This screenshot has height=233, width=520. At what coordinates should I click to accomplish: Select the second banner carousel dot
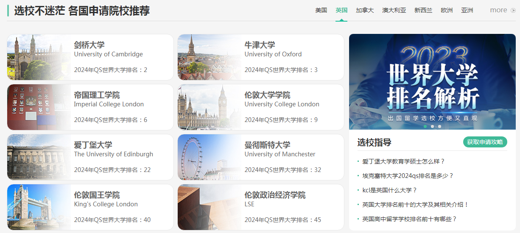click(x=432, y=126)
